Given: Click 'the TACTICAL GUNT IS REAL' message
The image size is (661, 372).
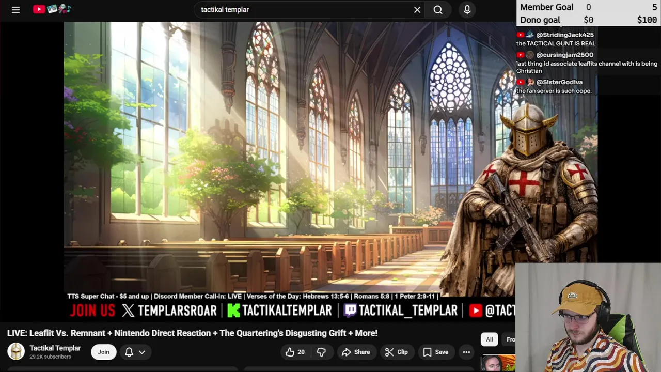Looking at the screenshot, I should point(556,44).
